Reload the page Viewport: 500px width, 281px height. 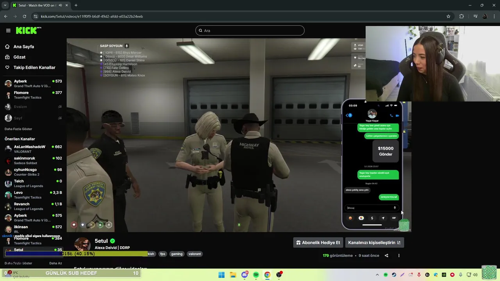24,16
